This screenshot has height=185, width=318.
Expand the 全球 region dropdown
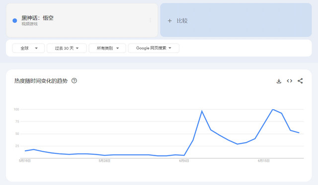point(28,48)
